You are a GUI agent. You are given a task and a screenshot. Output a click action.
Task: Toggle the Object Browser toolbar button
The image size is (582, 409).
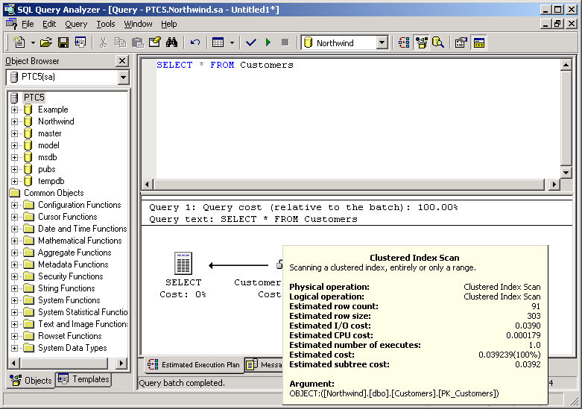[x=422, y=42]
